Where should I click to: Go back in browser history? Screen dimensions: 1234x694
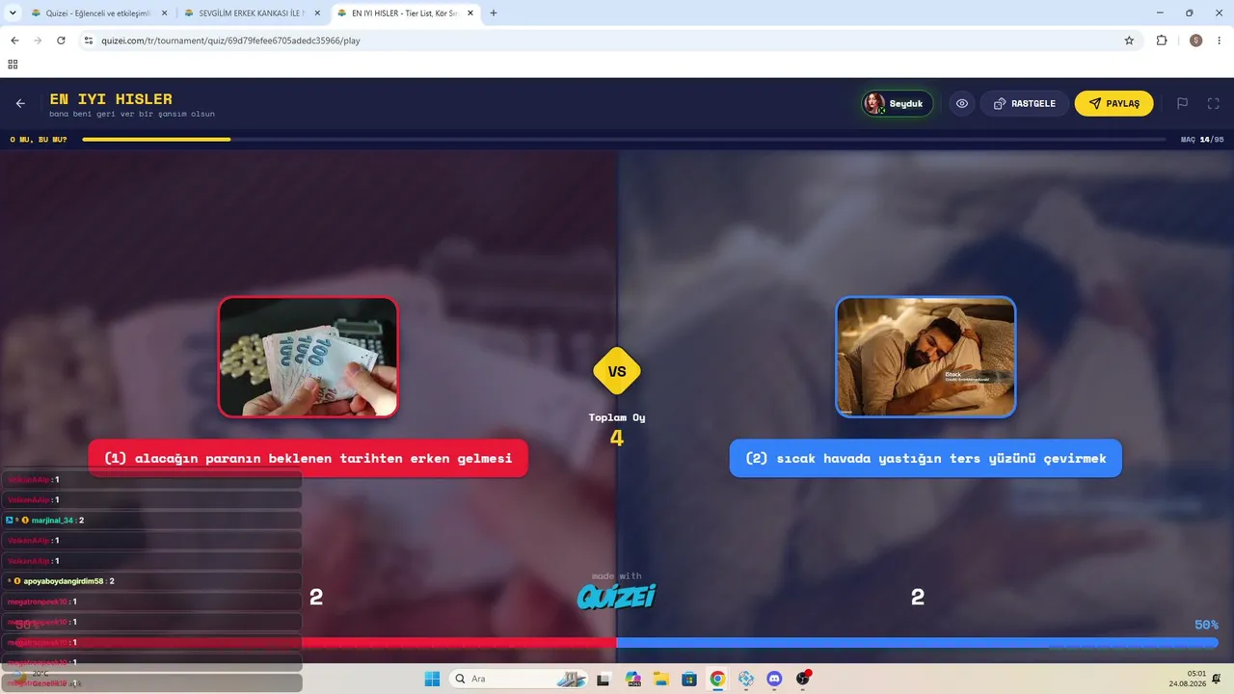click(x=14, y=40)
